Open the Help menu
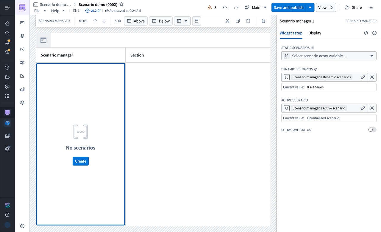 point(58,11)
